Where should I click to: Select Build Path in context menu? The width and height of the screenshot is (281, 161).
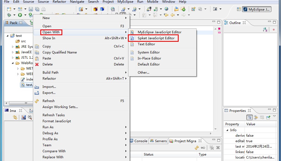pyautogui.click(x=81, y=73)
